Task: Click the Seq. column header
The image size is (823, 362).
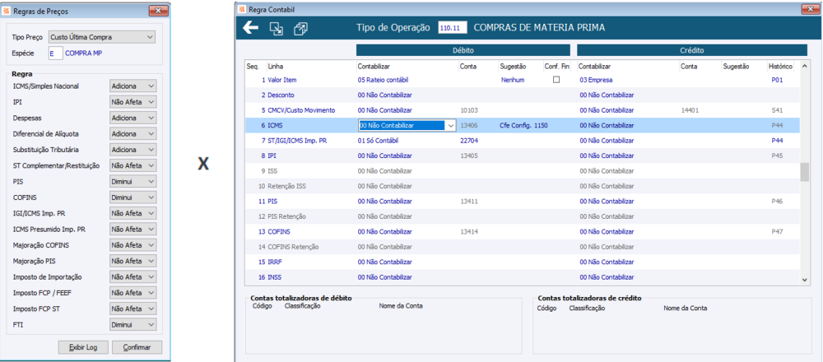Action: click(x=253, y=67)
